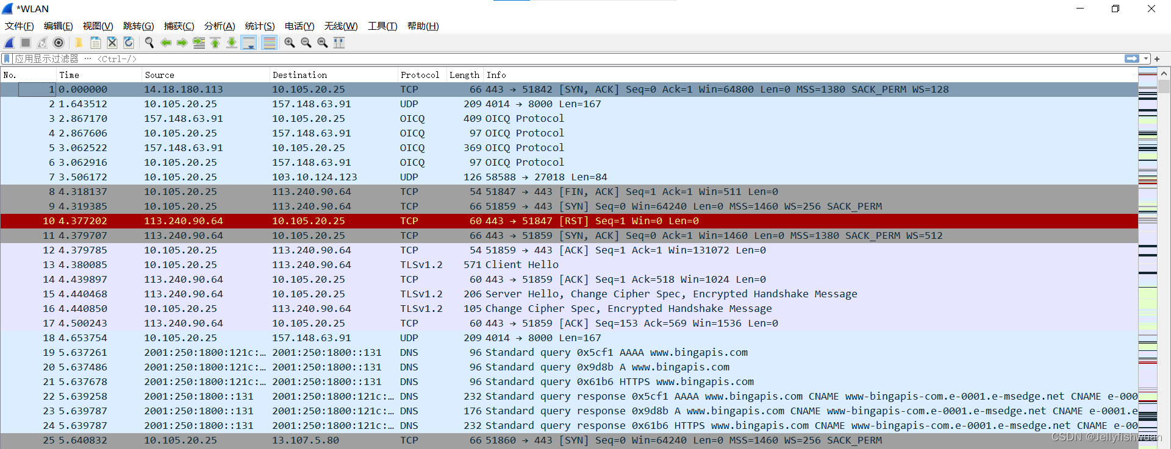1171x449 pixels.
Task: Click the display filter input field
Action: [x=567, y=58]
